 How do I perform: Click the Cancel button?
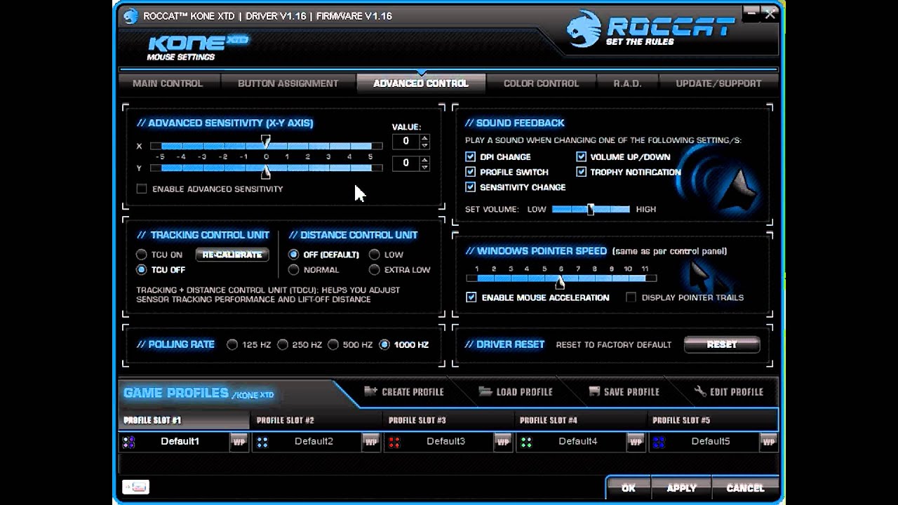[745, 488]
